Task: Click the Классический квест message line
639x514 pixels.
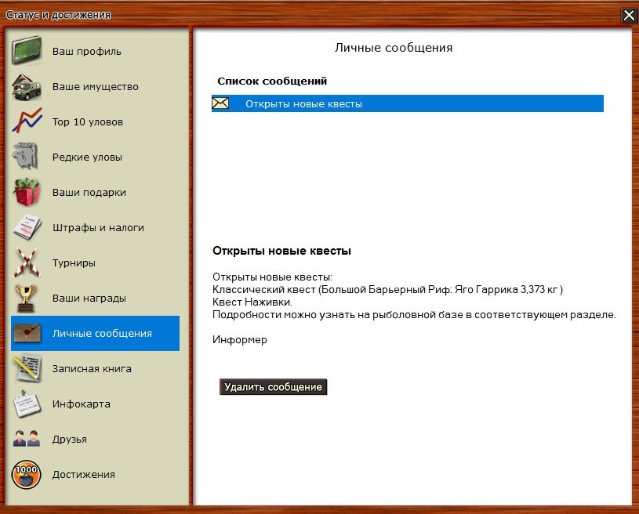Action: coord(387,290)
